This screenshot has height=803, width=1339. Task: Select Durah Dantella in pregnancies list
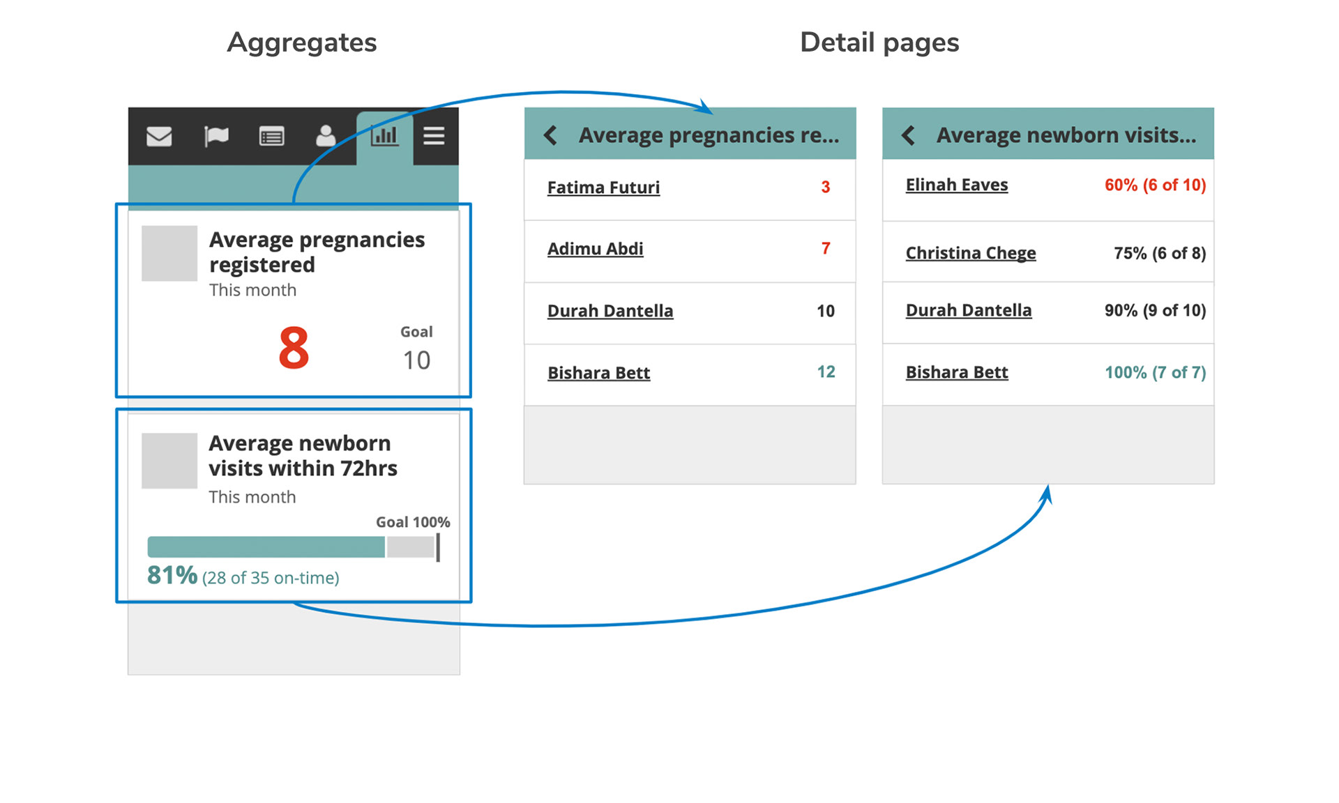[x=610, y=311]
